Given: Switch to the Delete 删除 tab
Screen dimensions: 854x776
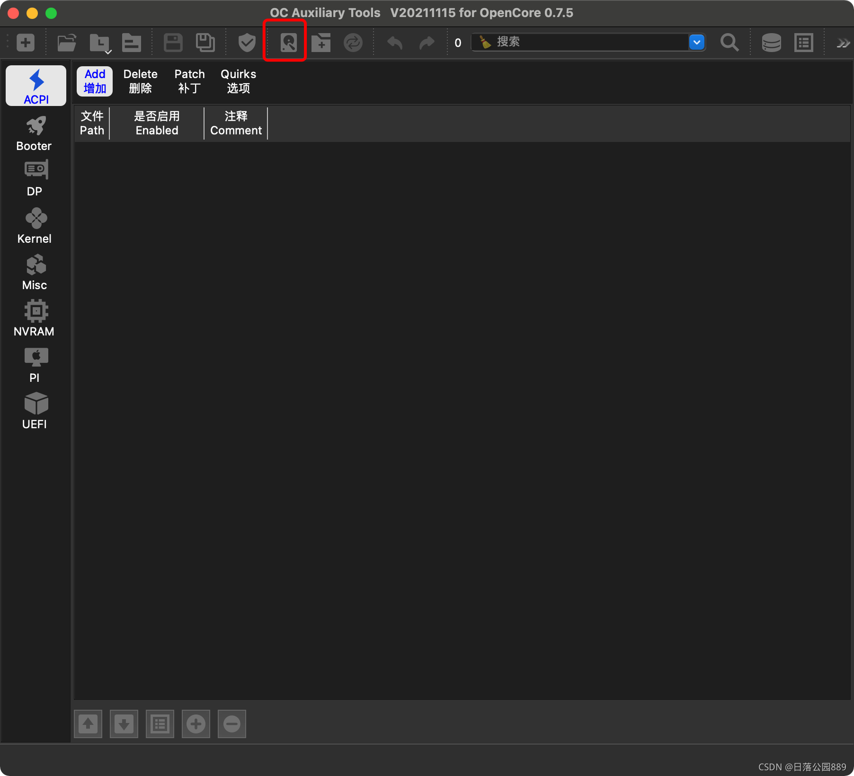Looking at the screenshot, I should (x=140, y=81).
